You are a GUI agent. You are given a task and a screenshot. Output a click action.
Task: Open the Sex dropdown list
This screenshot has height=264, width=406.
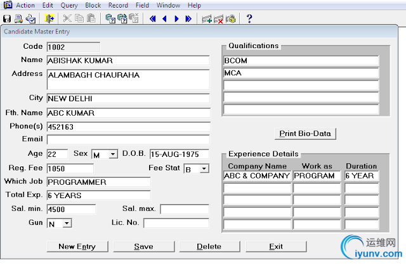pos(113,154)
